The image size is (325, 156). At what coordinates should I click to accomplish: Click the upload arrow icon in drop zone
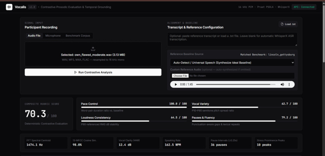93,49
